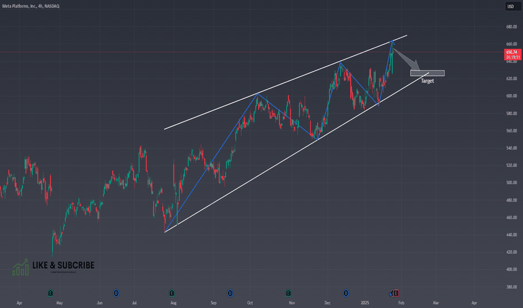The width and height of the screenshot is (523, 308).
Task: Click the Feb label on time axis
Action: pos(401,303)
